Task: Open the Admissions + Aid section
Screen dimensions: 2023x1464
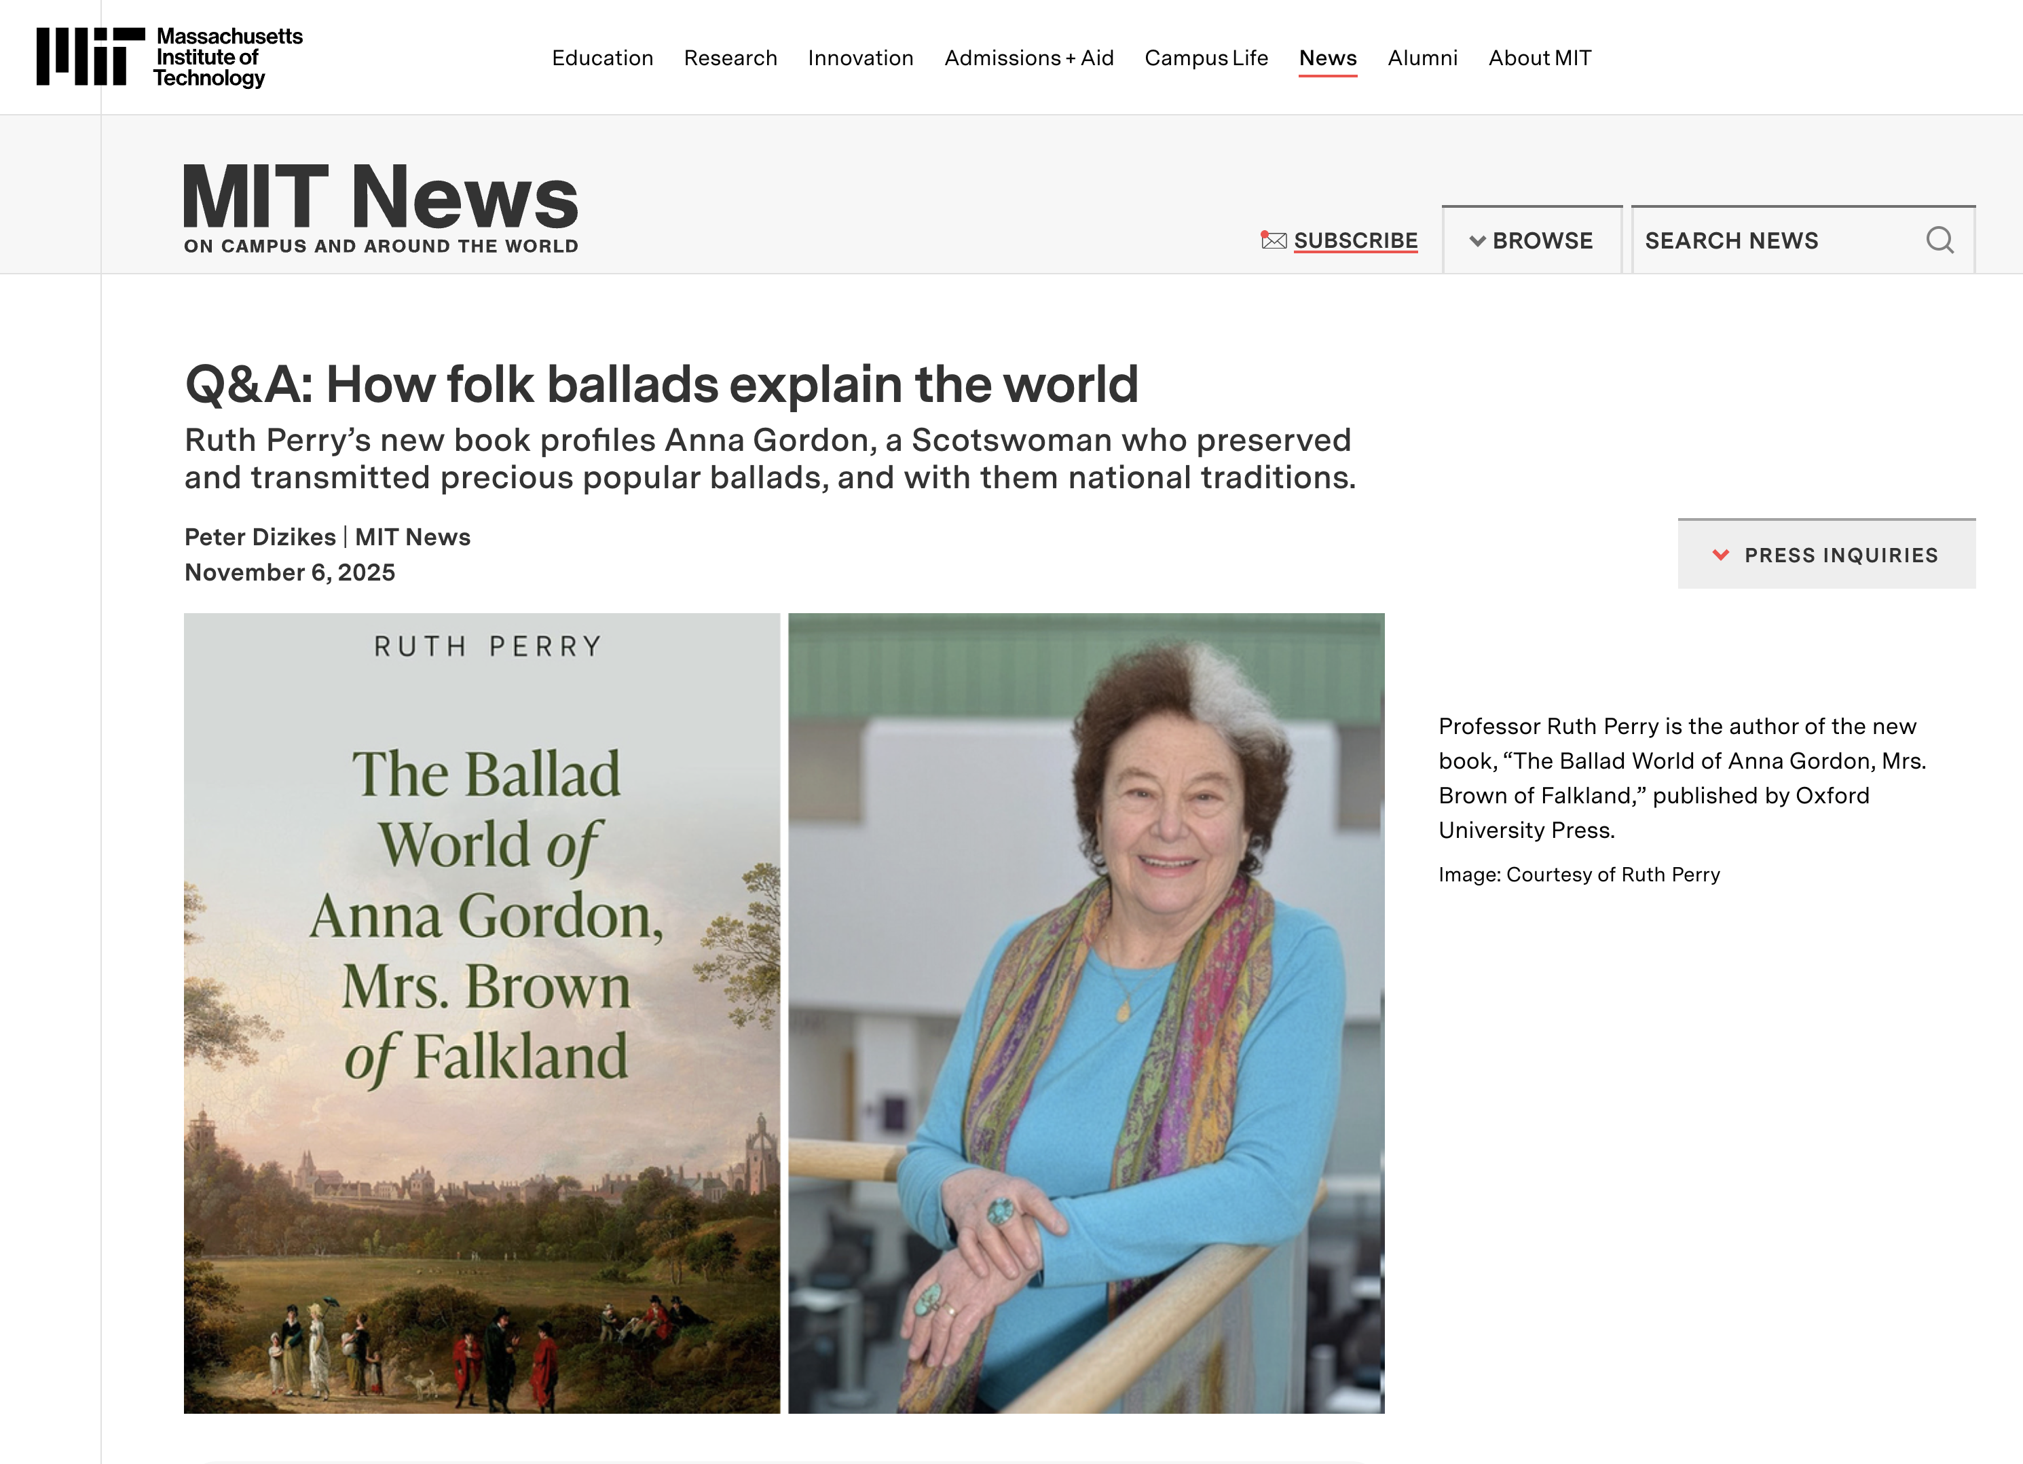Action: [1028, 57]
